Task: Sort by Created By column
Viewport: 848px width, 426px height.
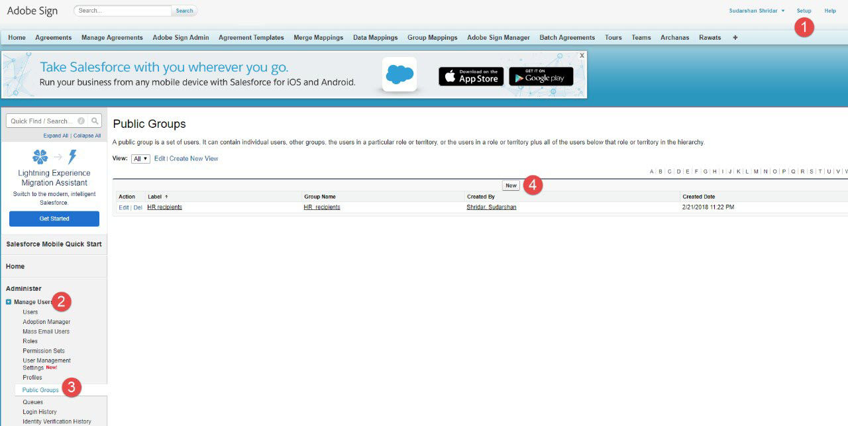Action: point(481,197)
